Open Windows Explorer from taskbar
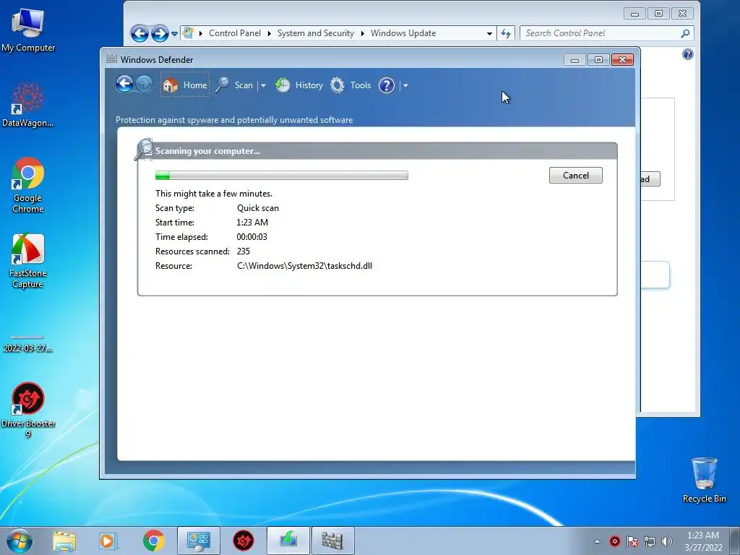740x555 pixels. click(x=64, y=541)
